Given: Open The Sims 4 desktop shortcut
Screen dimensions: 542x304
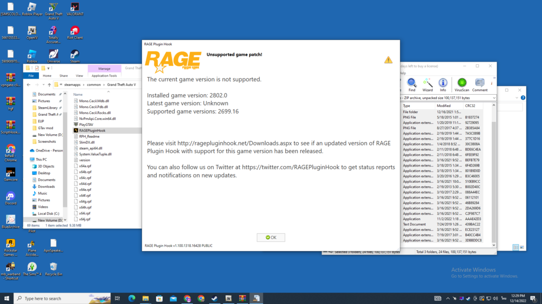Looking at the screenshot, I should click(x=32, y=269).
